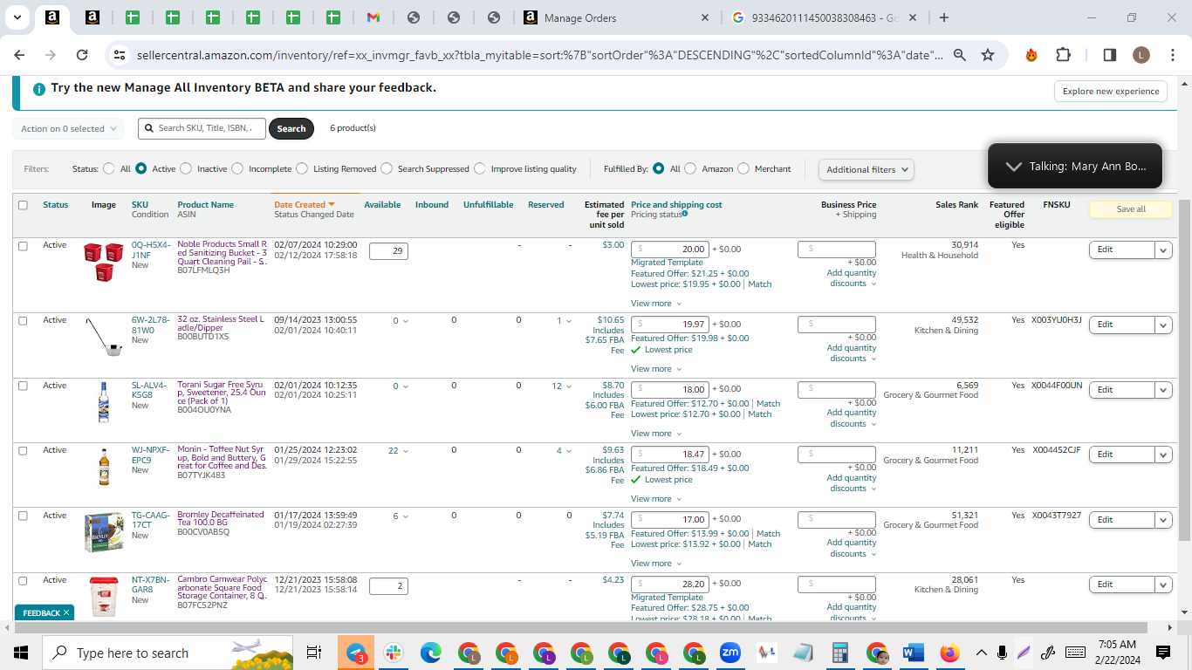Sort by the Available column header
Screen dimensions: 1192x670
[382, 205]
